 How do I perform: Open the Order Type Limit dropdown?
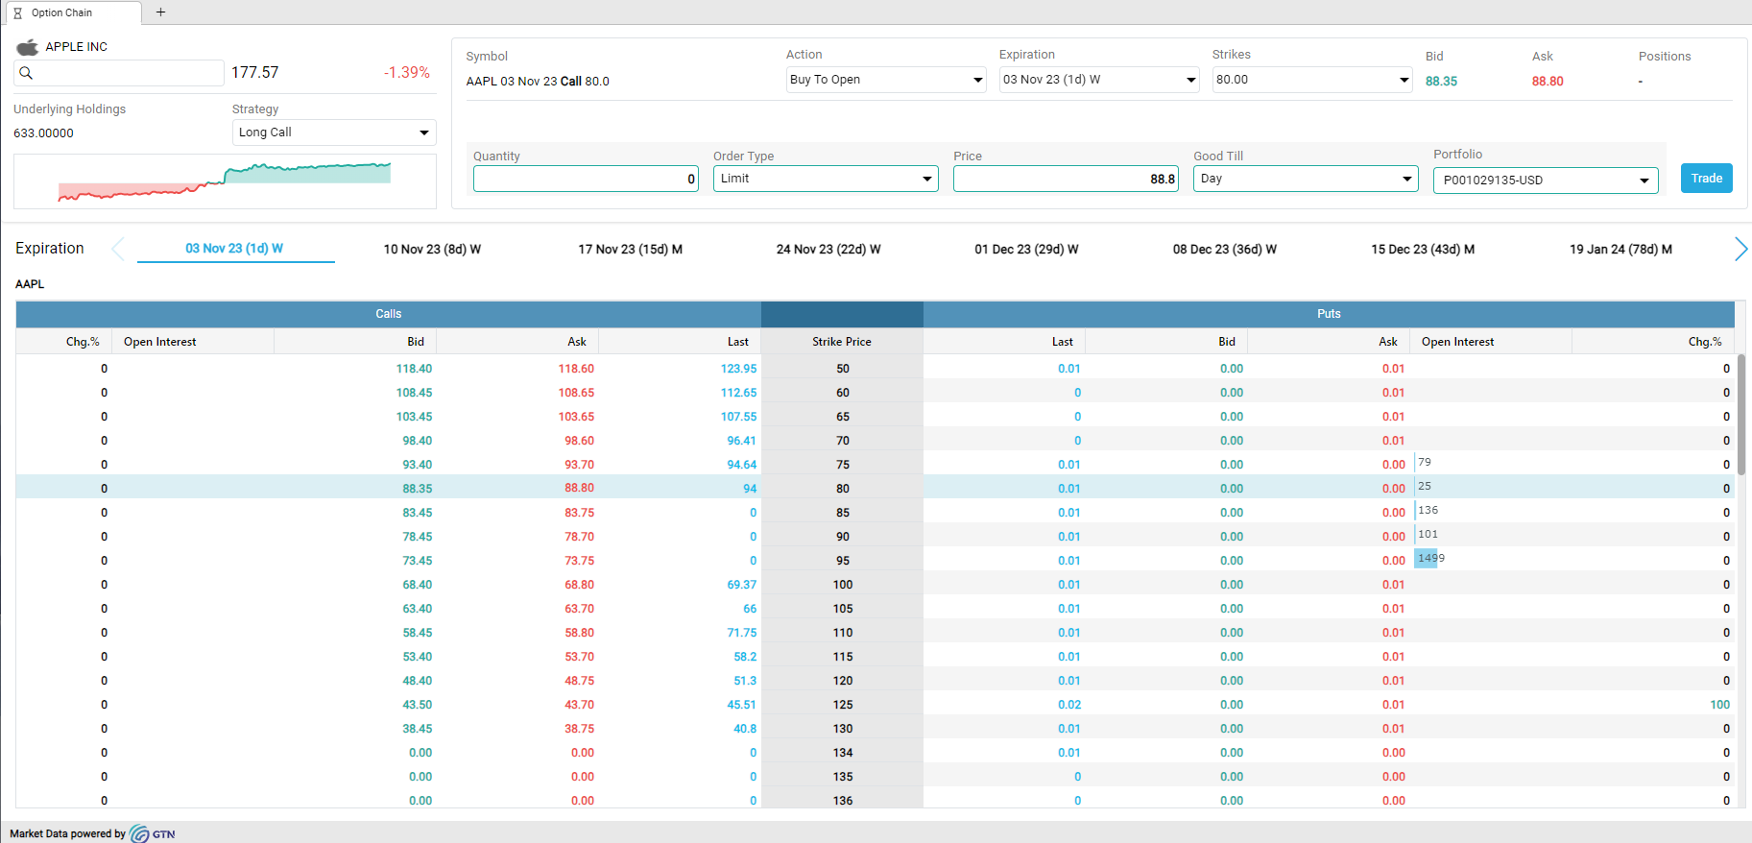[x=826, y=179]
